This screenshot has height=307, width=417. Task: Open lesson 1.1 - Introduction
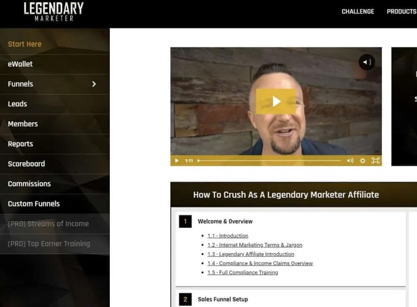[x=227, y=236]
